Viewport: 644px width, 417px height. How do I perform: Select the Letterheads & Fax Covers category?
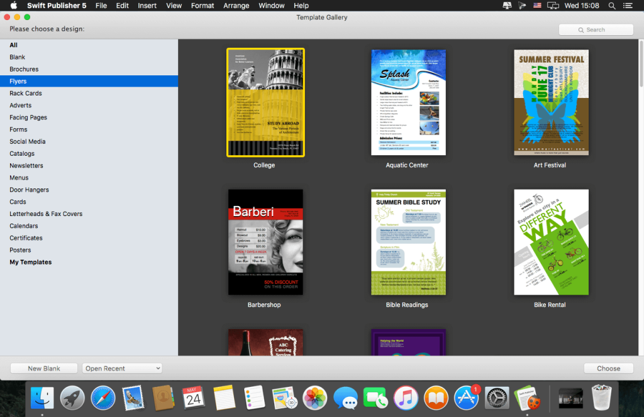coord(47,214)
